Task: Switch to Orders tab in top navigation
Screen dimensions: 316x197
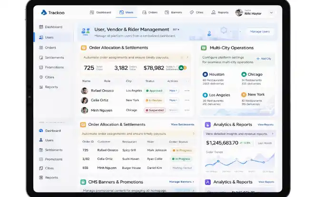Action: coord(150,12)
